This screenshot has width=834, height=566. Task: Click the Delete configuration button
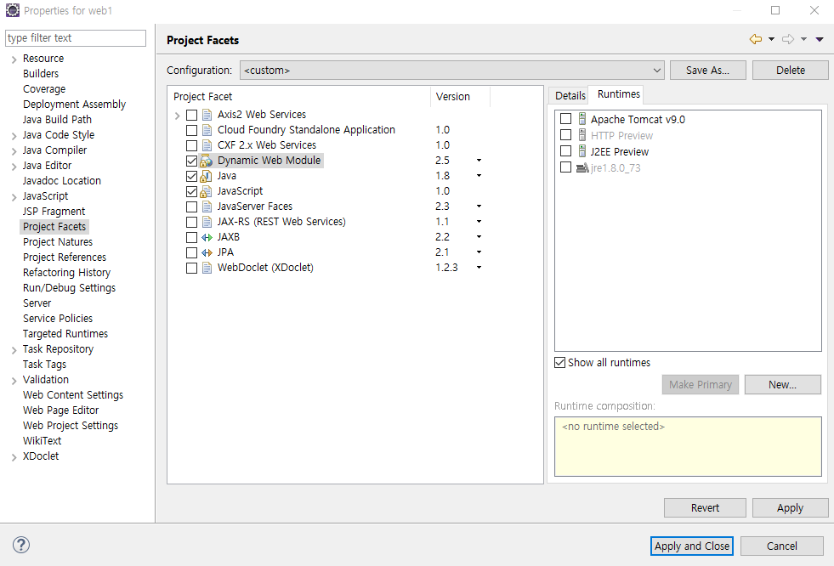790,71
